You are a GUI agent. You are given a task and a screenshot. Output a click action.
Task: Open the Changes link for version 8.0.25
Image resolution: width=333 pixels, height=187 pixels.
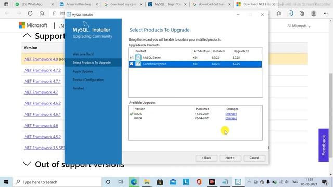231,114
